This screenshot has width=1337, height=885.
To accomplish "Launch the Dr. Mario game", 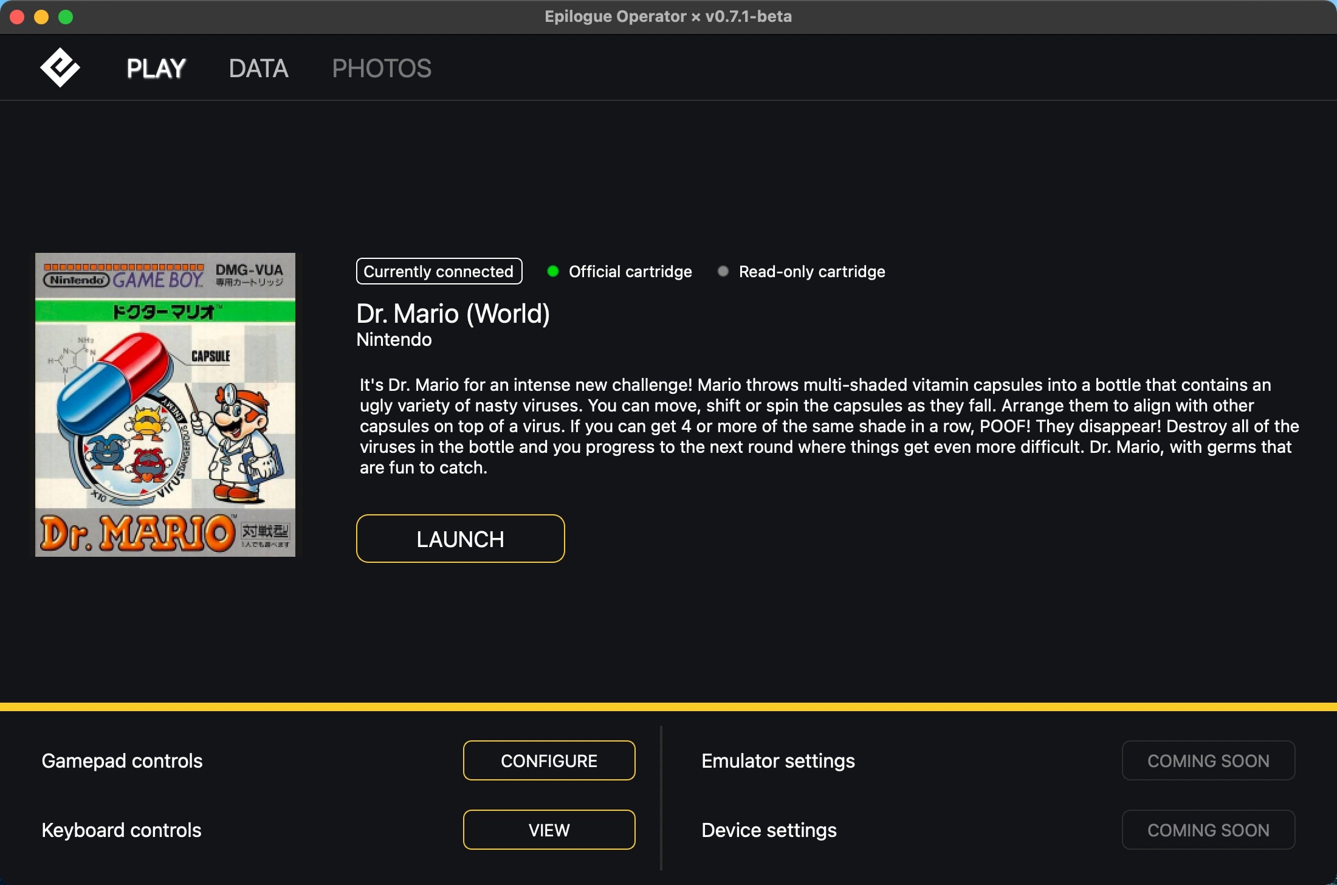I will [x=460, y=539].
